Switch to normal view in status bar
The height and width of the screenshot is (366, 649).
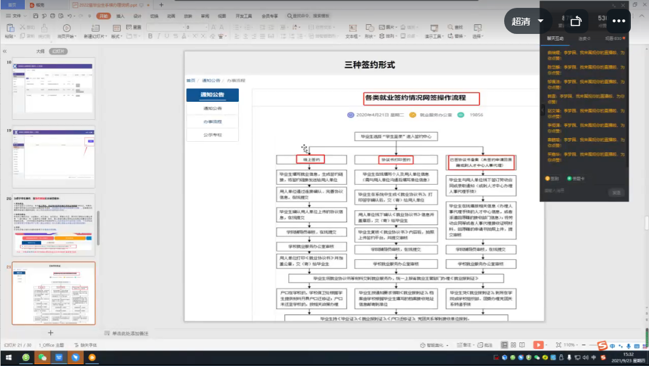504,345
